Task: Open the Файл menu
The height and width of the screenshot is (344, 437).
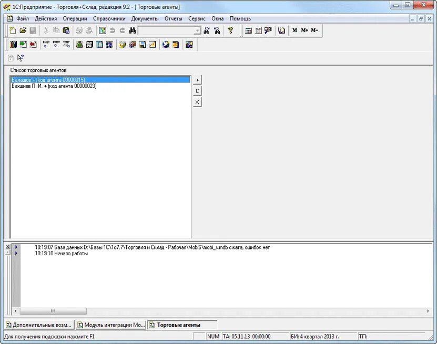Action: [23, 19]
